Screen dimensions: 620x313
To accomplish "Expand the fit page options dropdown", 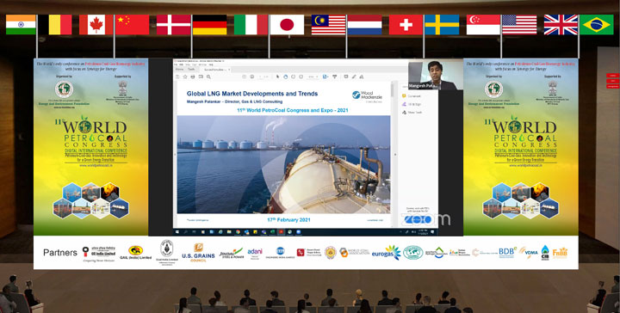I will [325, 77].
